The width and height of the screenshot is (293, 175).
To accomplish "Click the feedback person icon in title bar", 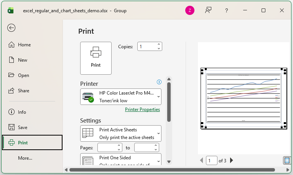I will pos(208,11).
